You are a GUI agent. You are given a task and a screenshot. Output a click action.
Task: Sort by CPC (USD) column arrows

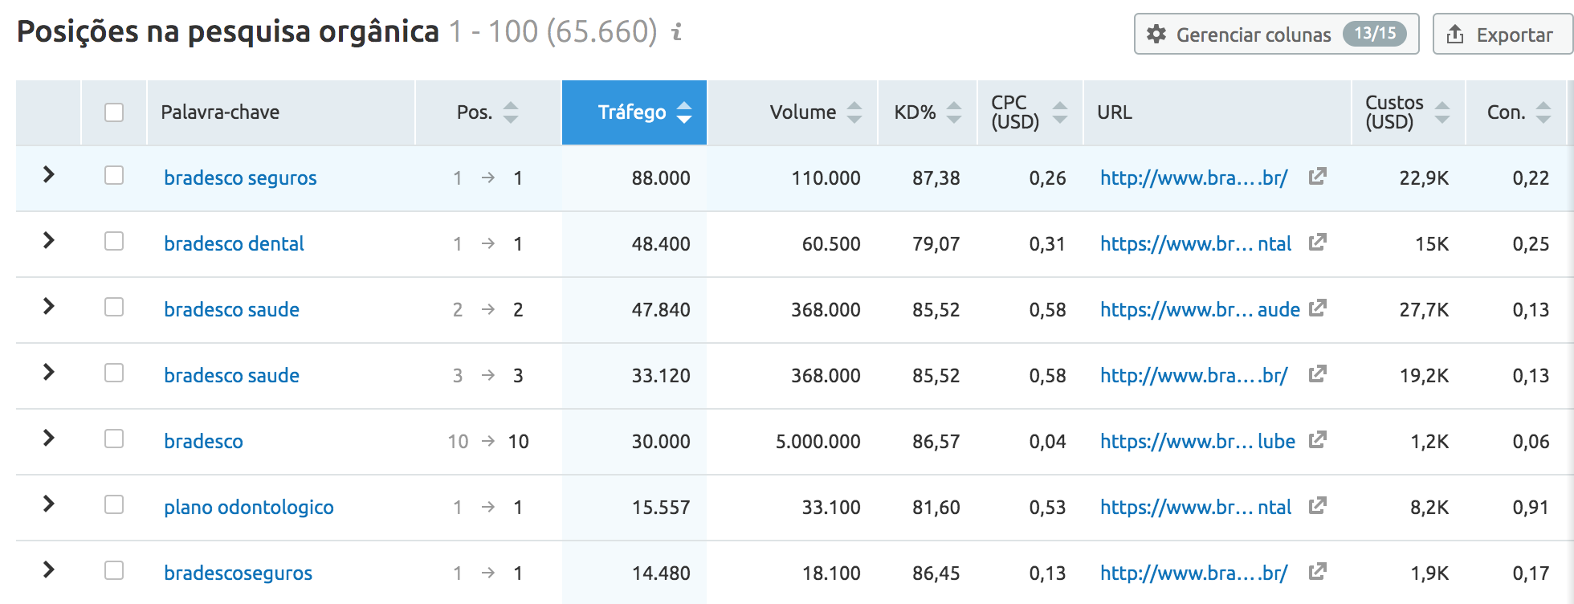(x=1060, y=112)
